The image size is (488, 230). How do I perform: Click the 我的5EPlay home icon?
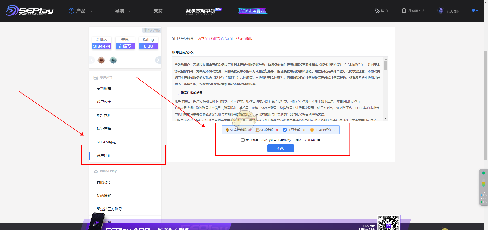[x=96, y=171]
